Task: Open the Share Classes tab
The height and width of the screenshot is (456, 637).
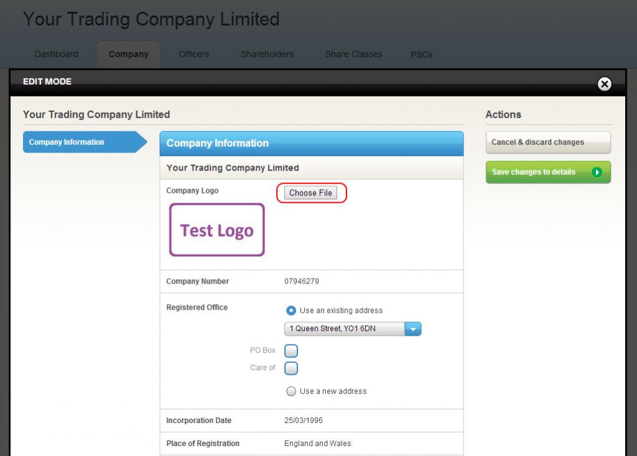Action: pos(353,54)
